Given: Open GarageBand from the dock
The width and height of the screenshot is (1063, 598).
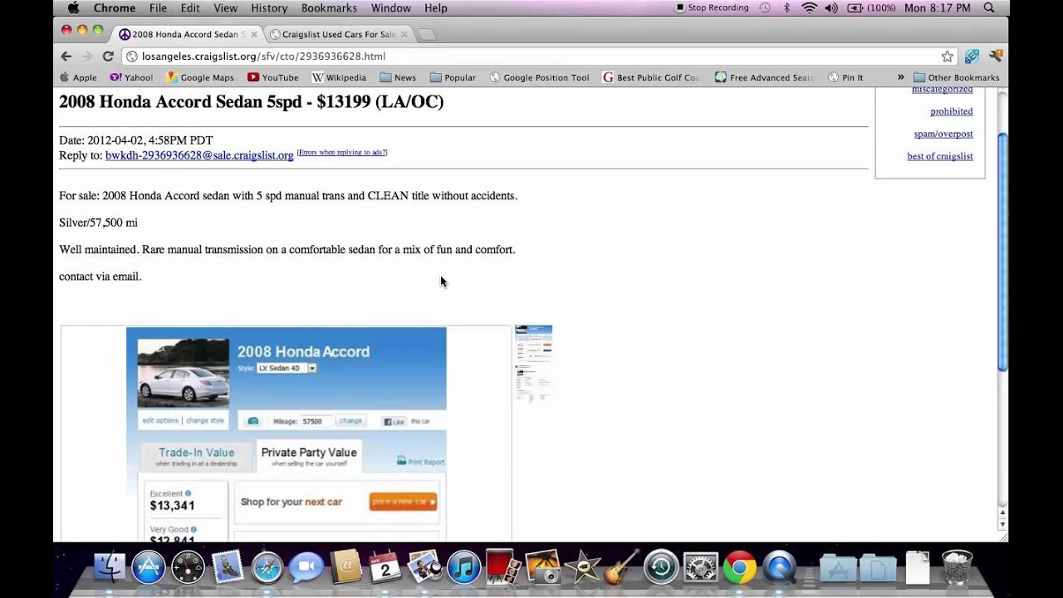Looking at the screenshot, I should pos(621,567).
